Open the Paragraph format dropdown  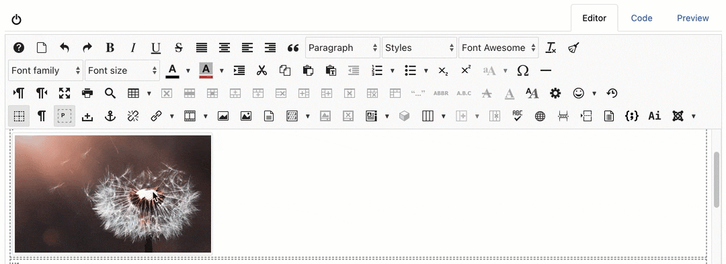click(343, 48)
